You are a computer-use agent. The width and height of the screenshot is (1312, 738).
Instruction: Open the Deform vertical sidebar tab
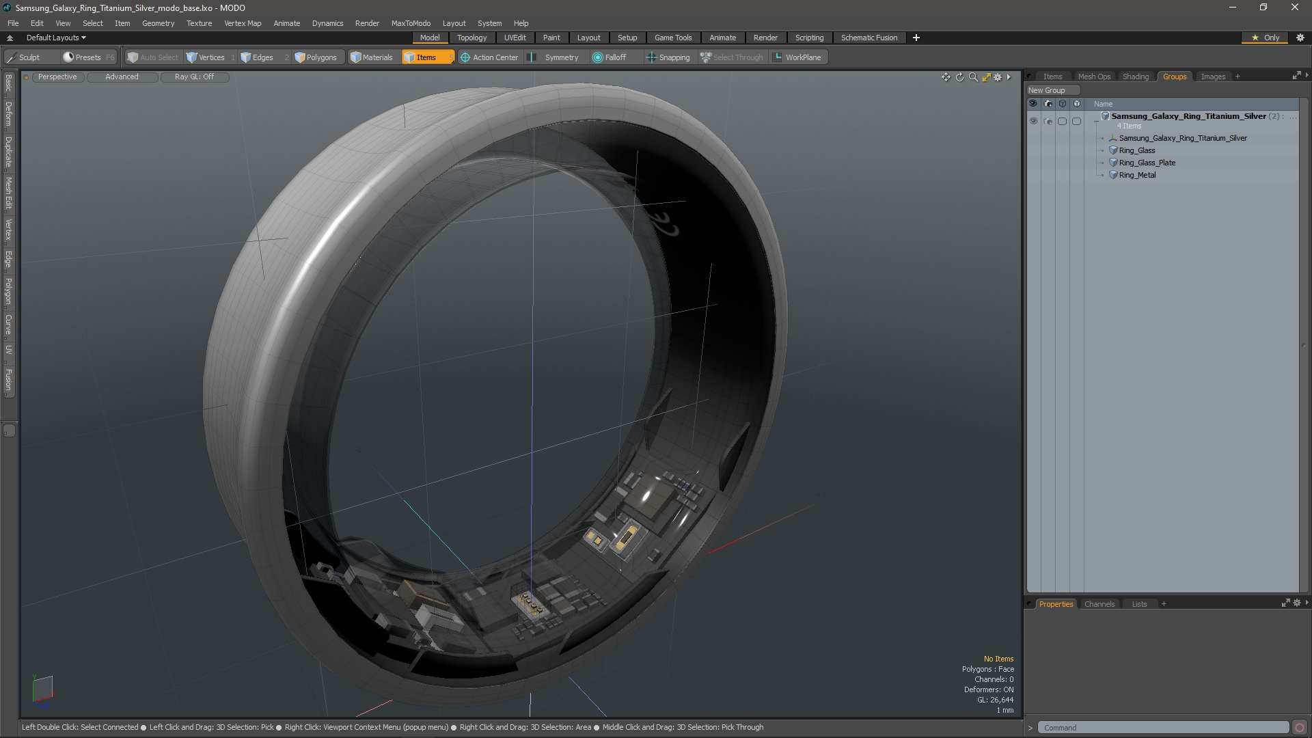pos(8,114)
